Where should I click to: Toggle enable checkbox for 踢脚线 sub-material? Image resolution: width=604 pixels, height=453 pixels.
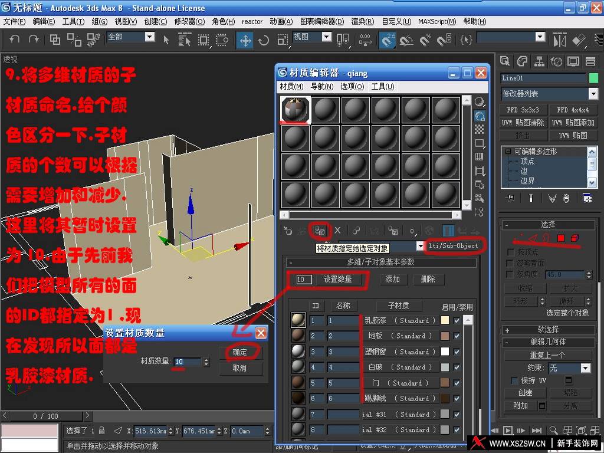pyautogui.click(x=457, y=398)
